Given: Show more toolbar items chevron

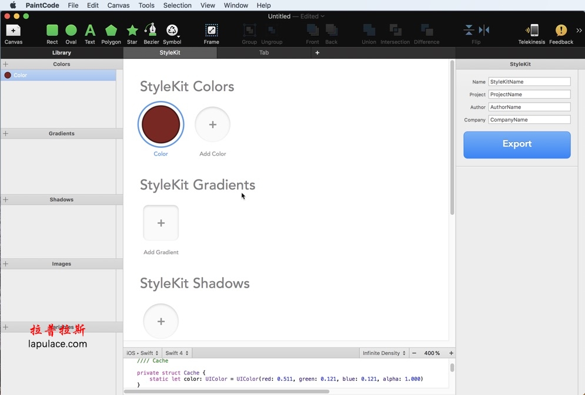Looking at the screenshot, I should [579, 31].
